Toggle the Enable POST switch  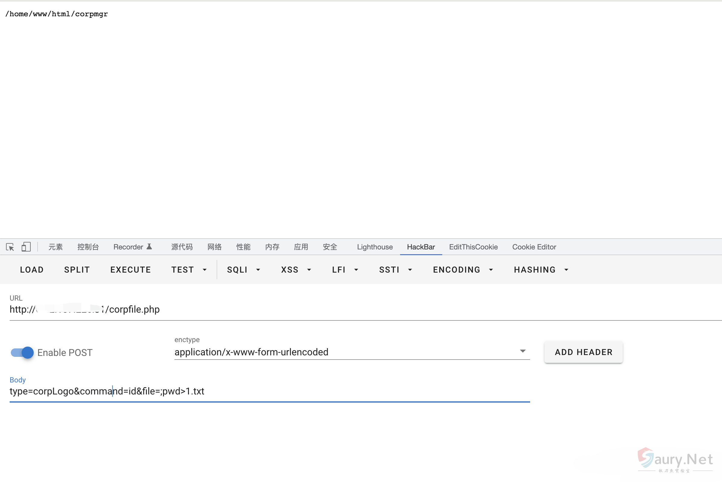(x=22, y=352)
